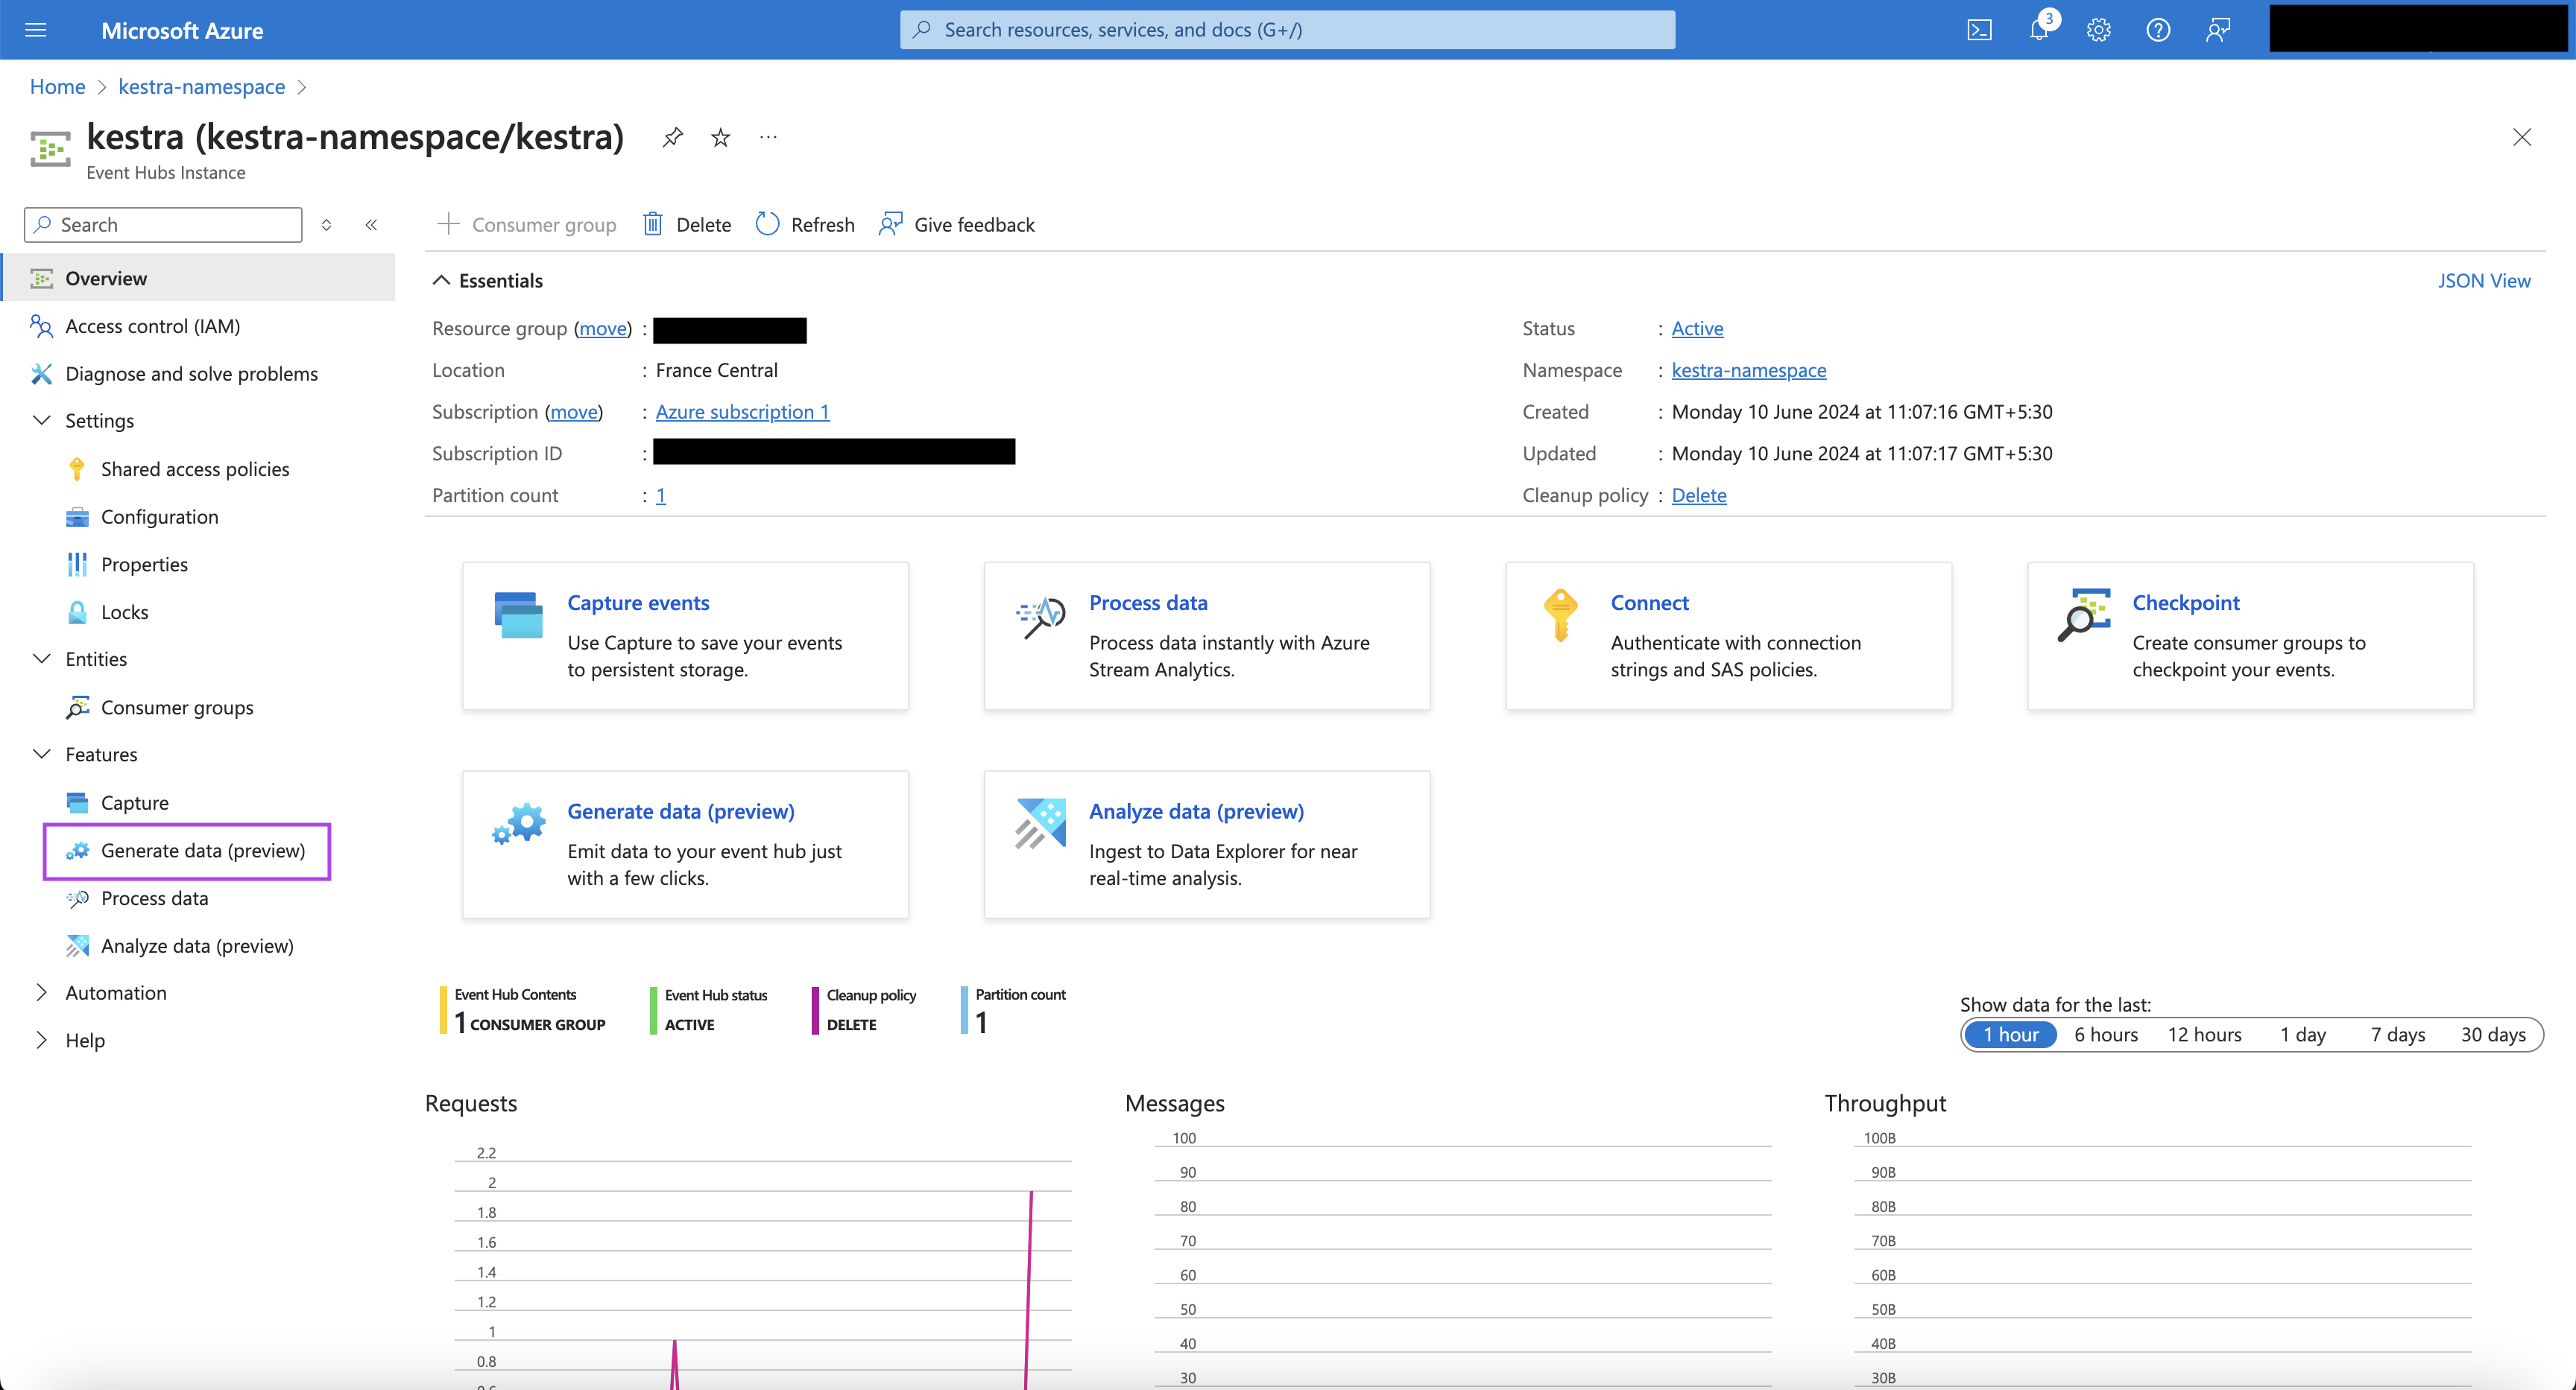Click the kestra-namespace link in Essentials

pyautogui.click(x=1748, y=369)
